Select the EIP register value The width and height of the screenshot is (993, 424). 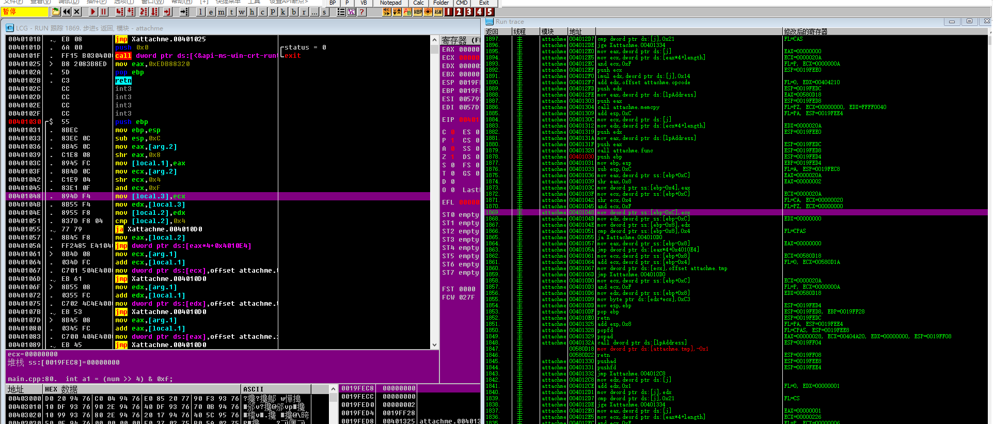click(469, 120)
